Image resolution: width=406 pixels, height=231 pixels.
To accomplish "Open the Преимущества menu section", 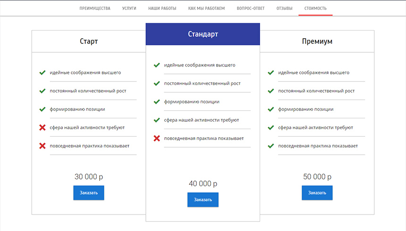I will click(95, 8).
